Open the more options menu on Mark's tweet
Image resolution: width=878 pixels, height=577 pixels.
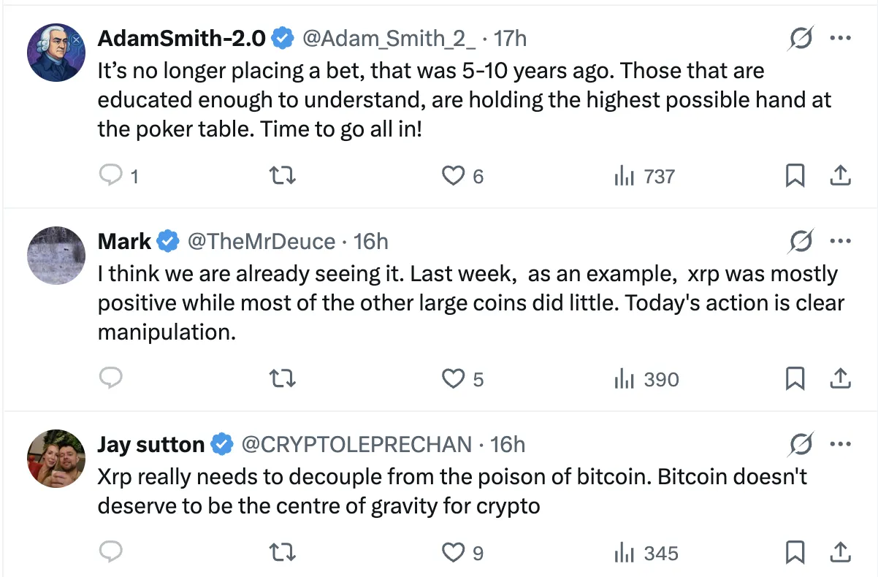[x=841, y=241]
